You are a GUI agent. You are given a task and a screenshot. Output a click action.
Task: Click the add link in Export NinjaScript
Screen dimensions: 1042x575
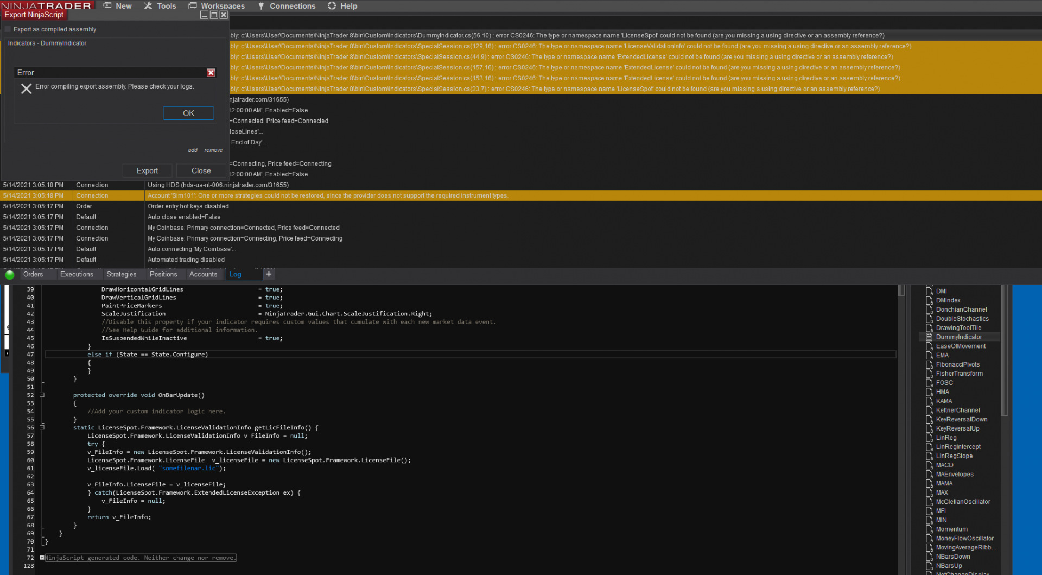pyautogui.click(x=193, y=150)
